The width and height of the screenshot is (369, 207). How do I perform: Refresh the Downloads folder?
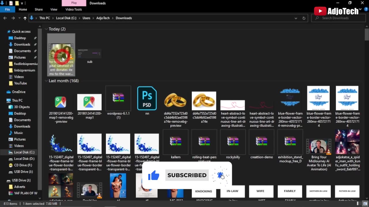pos(304,18)
